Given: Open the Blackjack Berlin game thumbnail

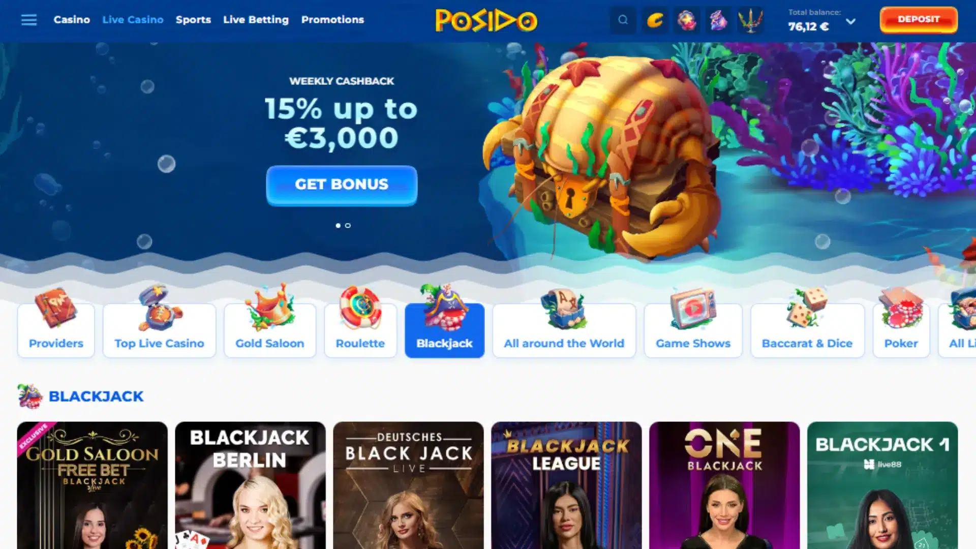Looking at the screenshot, I should (x=250, y=485).
